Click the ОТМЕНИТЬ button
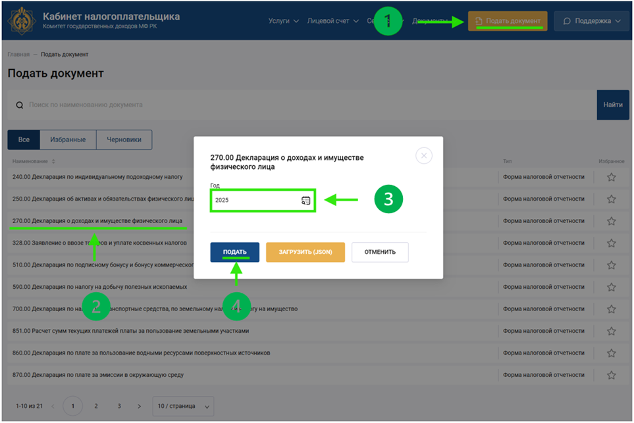 click(380, 252)
